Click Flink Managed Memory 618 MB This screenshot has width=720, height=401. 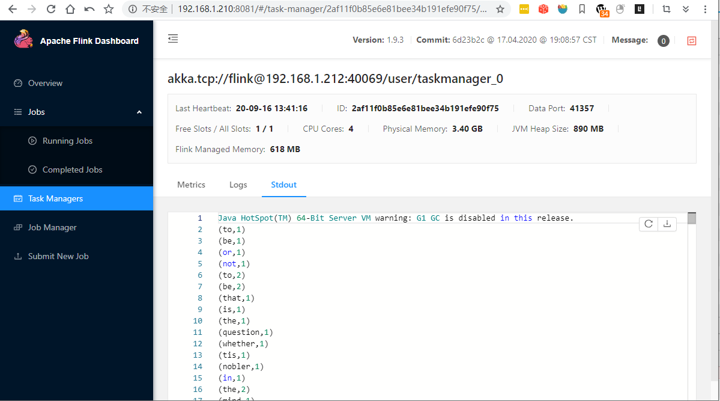pyautogui.click(x=285, y=149)
